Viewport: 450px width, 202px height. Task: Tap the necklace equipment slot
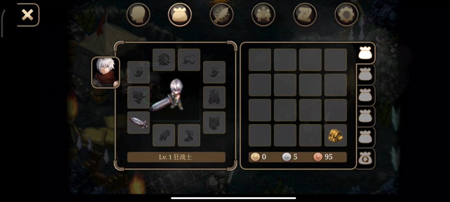[x=189, y=59]
